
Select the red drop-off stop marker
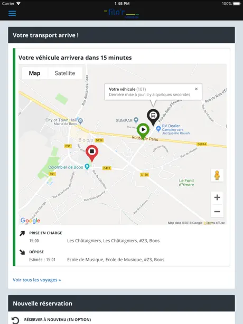92,154
